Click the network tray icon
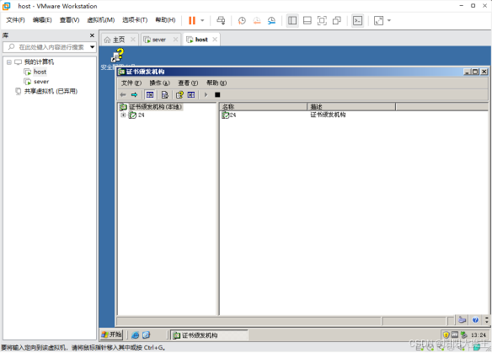 464,334
